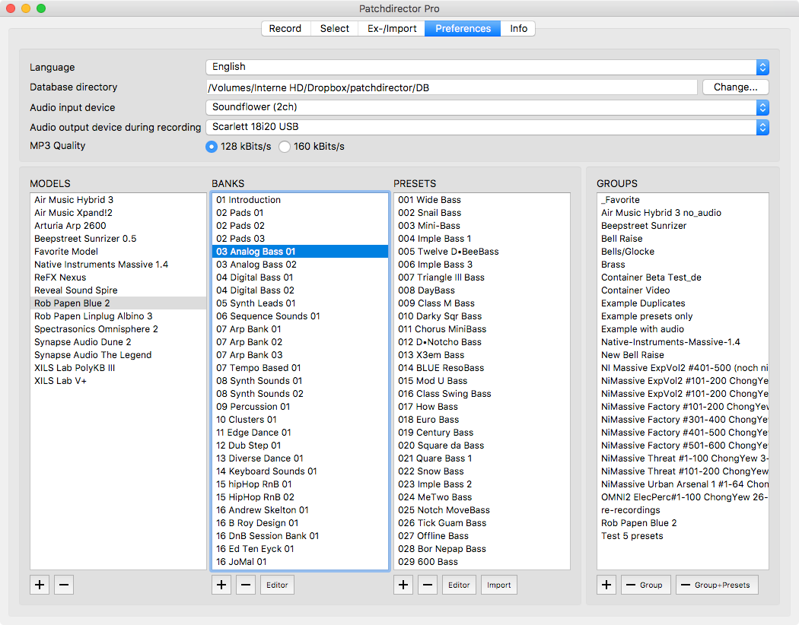Viewport: 799px width, 625px height.
Task: Click the Change... database directory button
Action: [735, 87]
